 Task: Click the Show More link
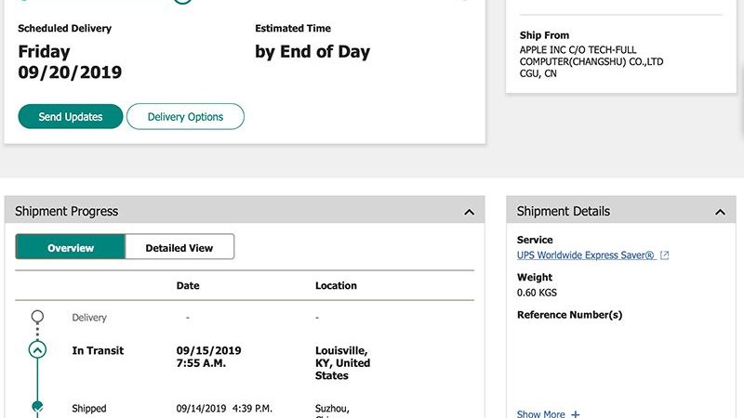click(x=541, y=414)
